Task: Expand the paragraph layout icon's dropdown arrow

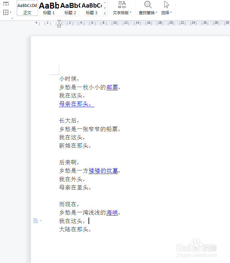Action: pyautogui.click(x=41, y=221)
